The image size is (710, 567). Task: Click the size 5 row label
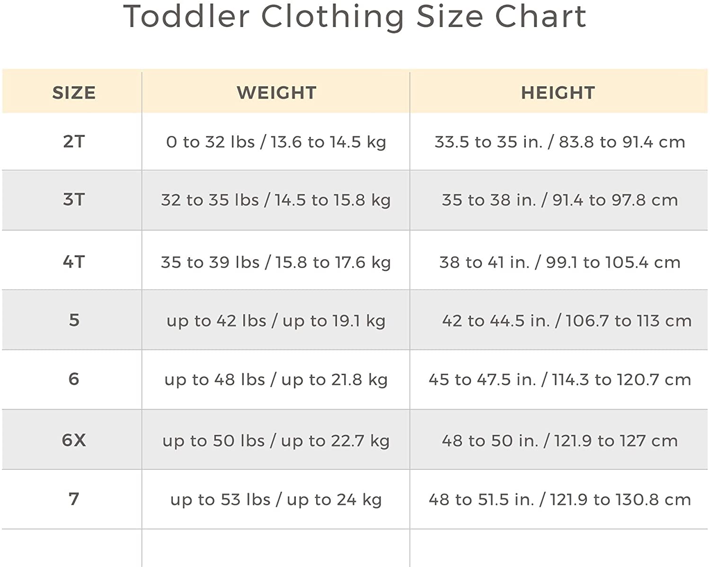(74, 320)
